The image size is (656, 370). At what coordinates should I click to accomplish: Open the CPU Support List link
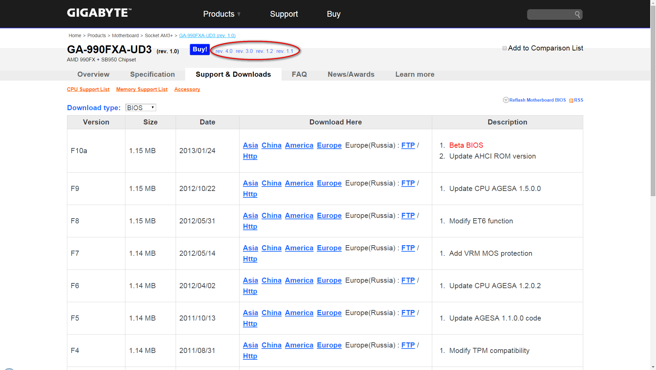(x=88, y=89)
